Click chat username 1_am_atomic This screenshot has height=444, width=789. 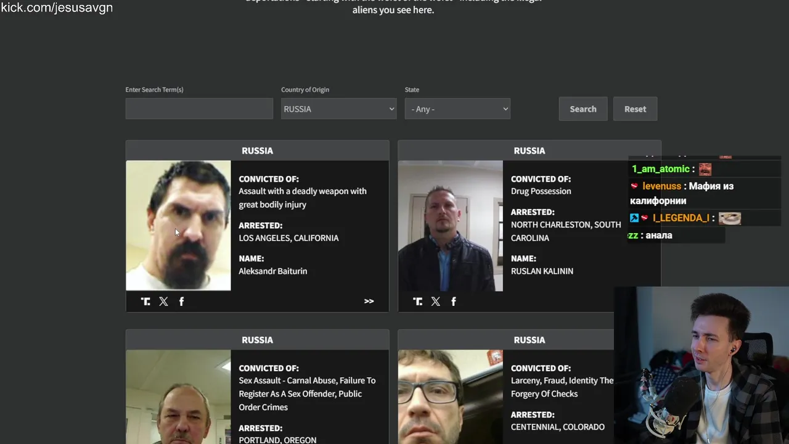661,169
